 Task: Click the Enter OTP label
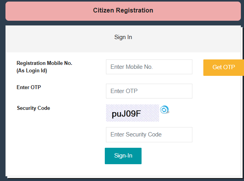coord(29,87)
